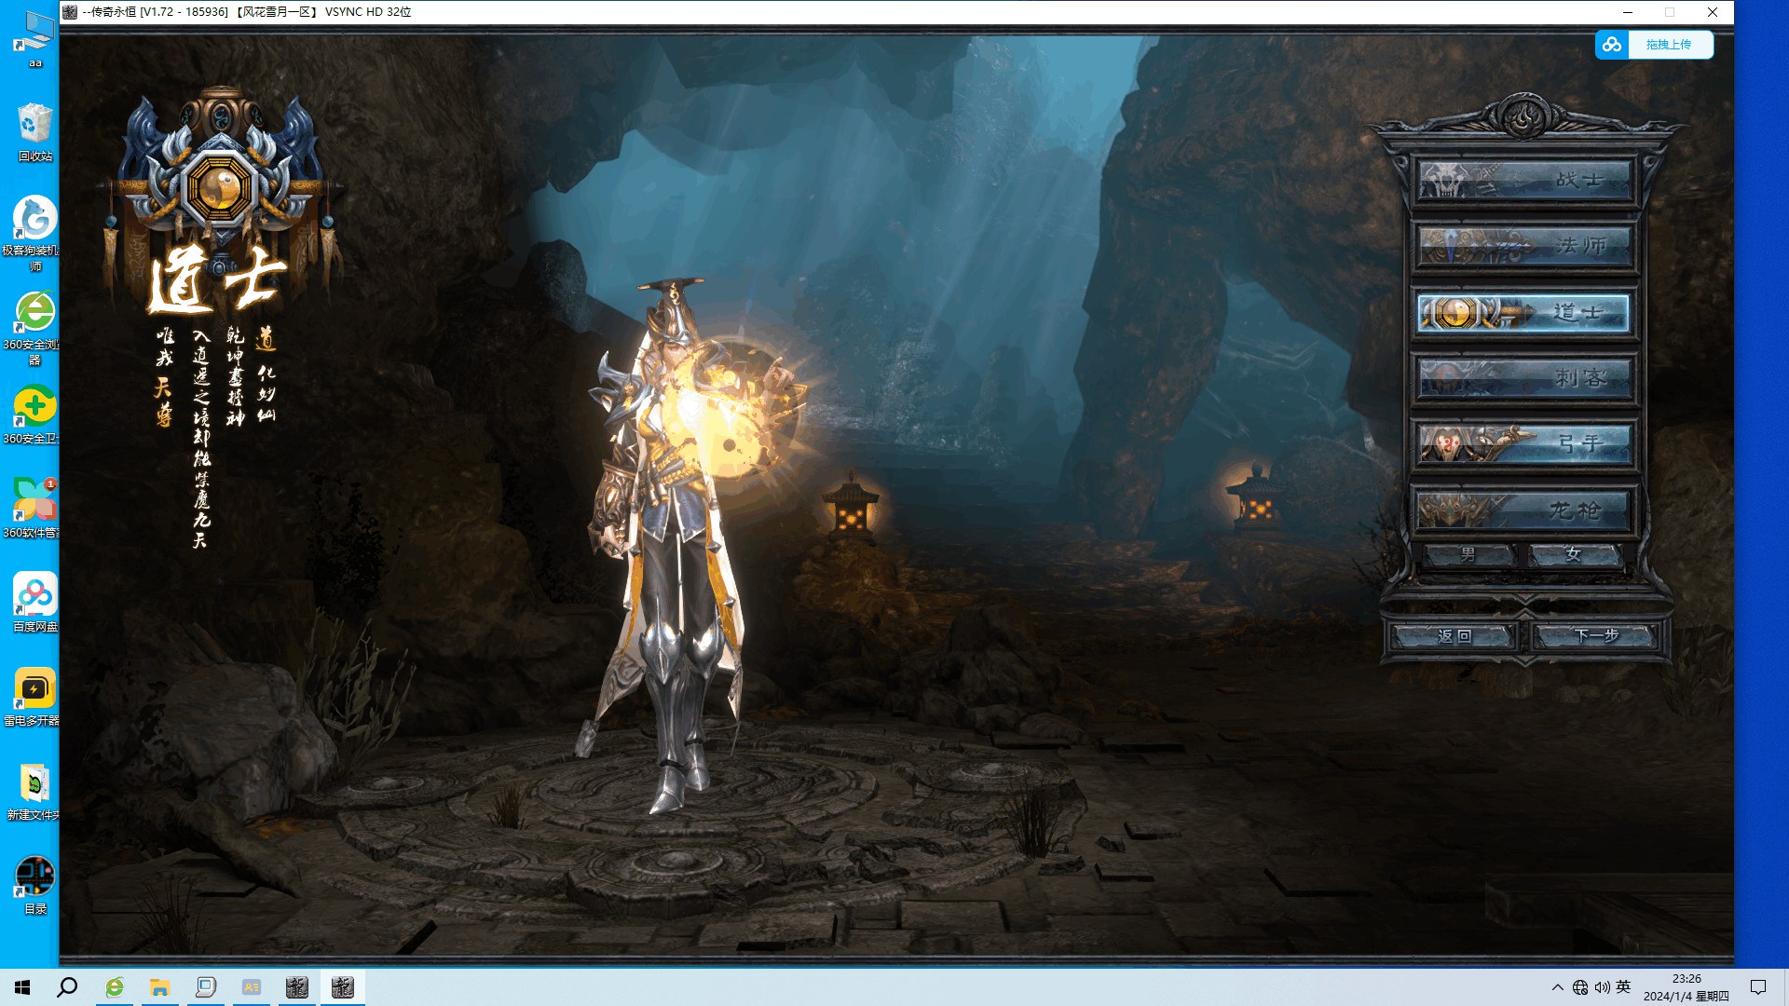Screen dimensions: 1789x1006
Task: Click the taskbar icon right of File Explorer
Action: [x=206, y=987]
